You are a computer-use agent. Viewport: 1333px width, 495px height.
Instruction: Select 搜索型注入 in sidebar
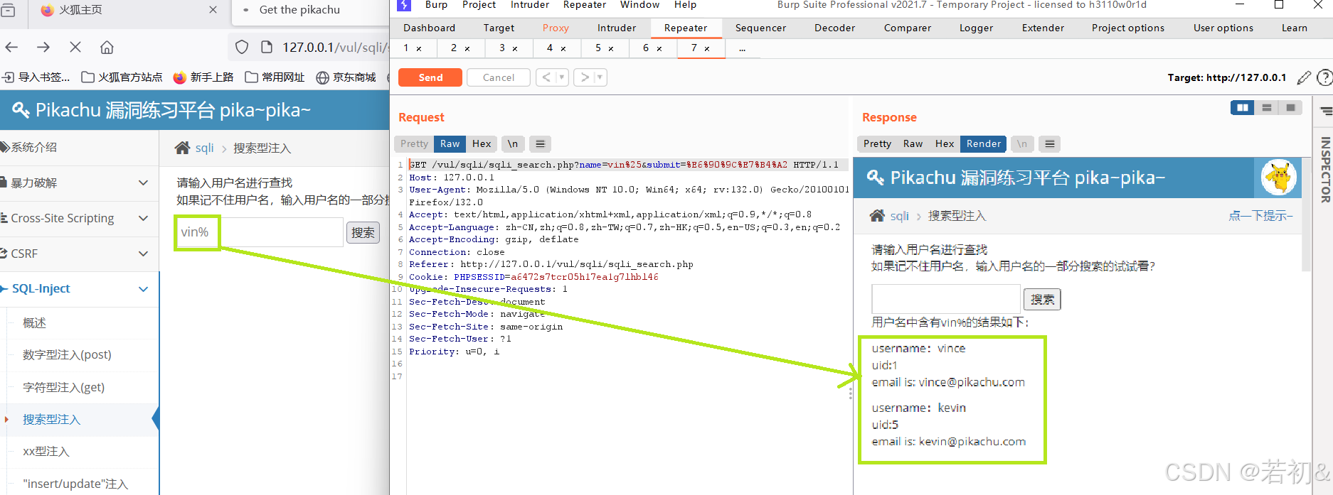51,420
